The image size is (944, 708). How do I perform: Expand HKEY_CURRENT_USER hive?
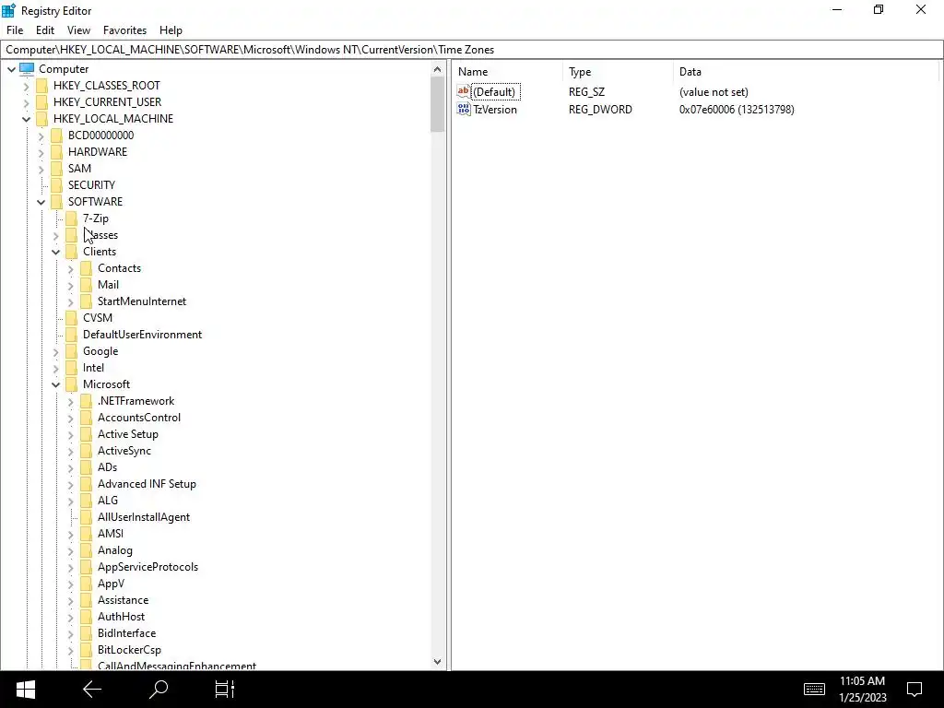pyautogui.click(x=26, y=103)
